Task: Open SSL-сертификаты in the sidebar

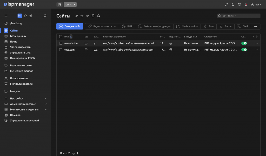Action: pyautogui.click(x=21, y=47)
